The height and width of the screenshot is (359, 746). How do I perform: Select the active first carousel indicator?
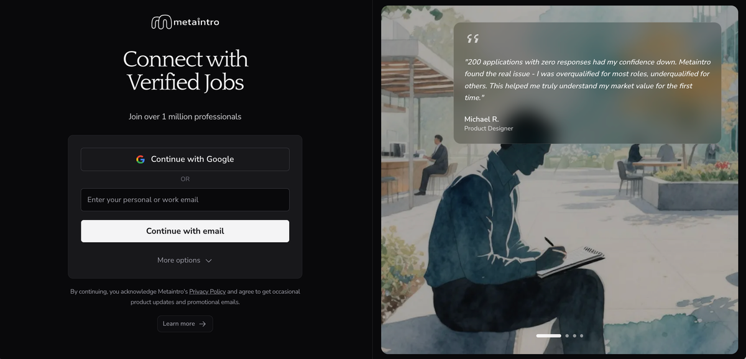[x=548, y=335]
